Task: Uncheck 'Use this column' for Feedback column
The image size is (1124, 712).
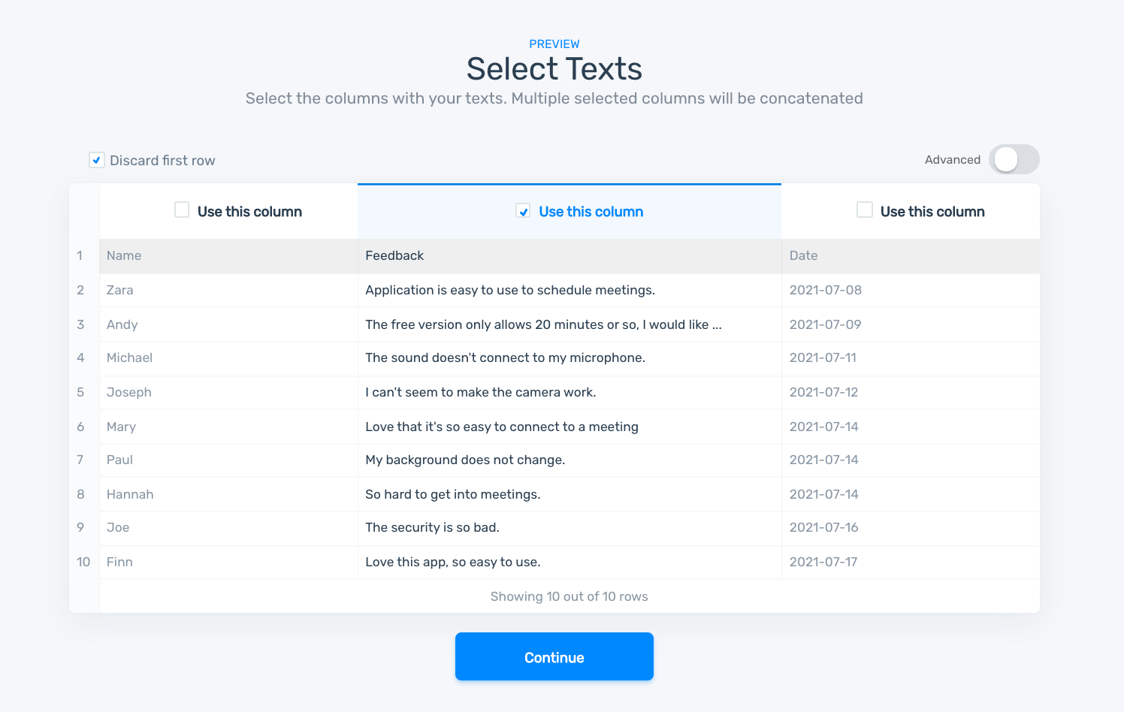Action: coord(524,211)
